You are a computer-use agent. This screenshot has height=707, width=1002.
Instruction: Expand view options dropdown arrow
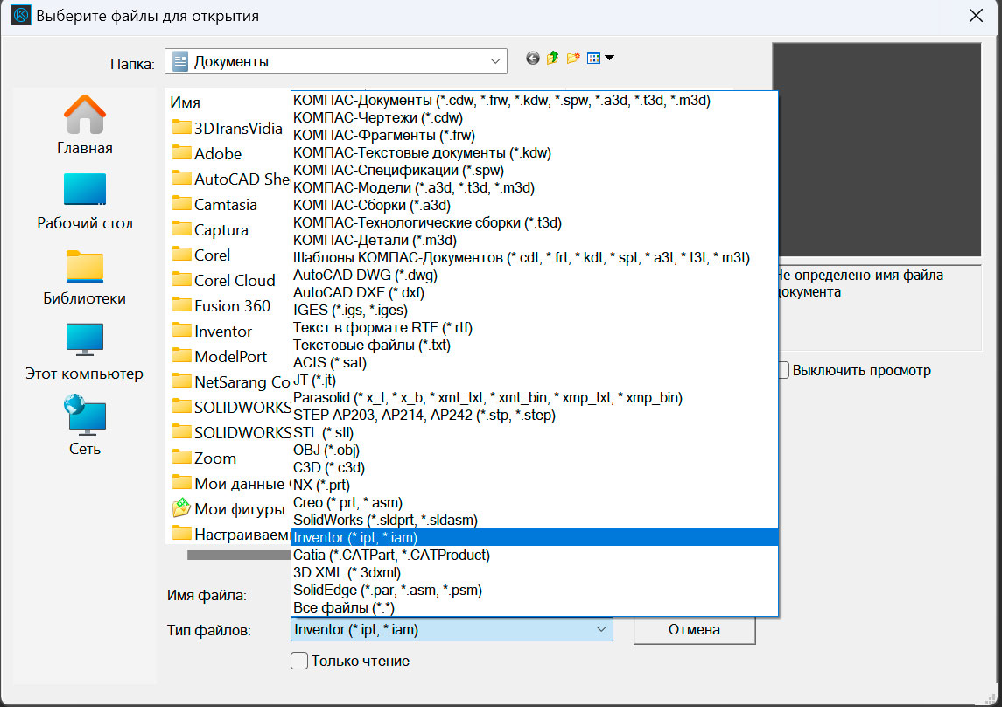610,58
